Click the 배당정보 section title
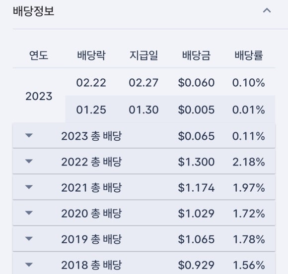Image resolution: width=288 pixels, height=274 pixels. (x=33, y=11)
